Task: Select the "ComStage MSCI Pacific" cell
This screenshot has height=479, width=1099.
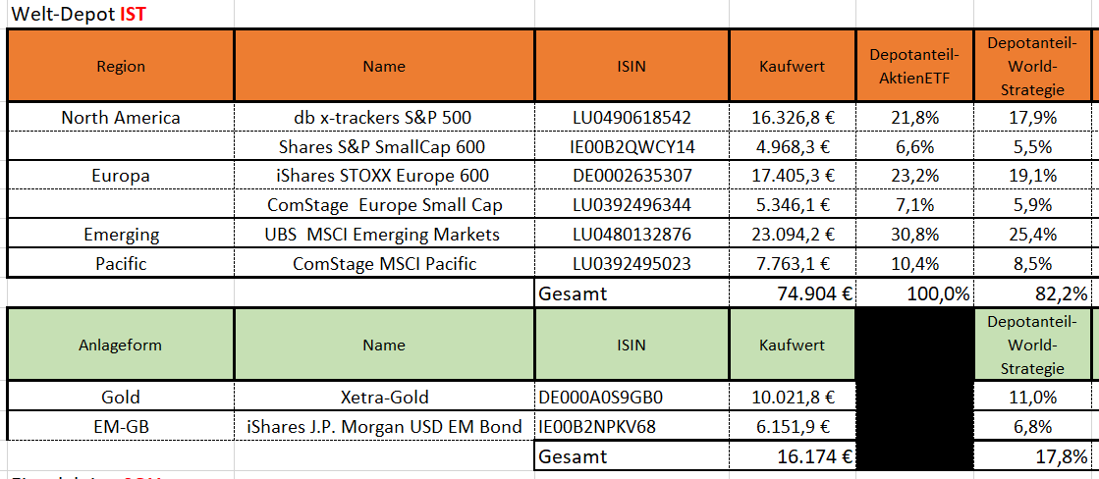Action: [x=383, y=264]
